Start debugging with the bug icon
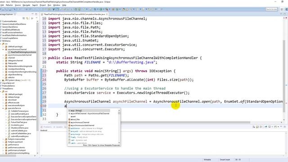This screenshot has width=288, height=162. click(95, 9)
